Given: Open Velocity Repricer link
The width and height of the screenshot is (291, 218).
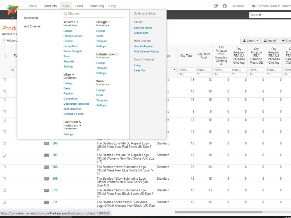Looking at the screenshot, I should tap(143, 47).
